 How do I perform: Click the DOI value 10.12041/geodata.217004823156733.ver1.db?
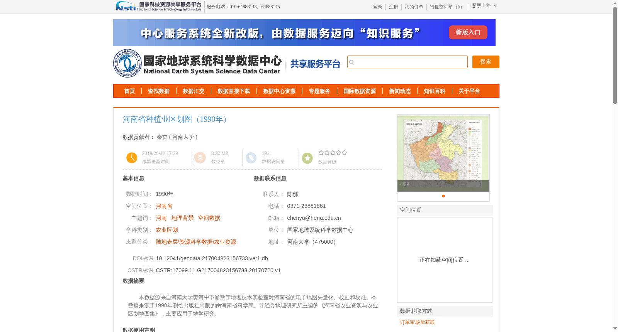pyautogui.click(x=212, y=258)
